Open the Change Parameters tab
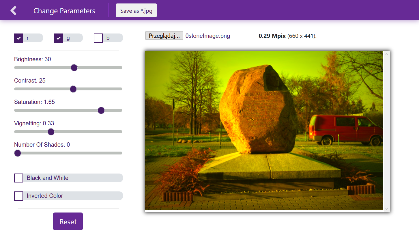Viewport: 419px width, 246px height. pos(64,11)
